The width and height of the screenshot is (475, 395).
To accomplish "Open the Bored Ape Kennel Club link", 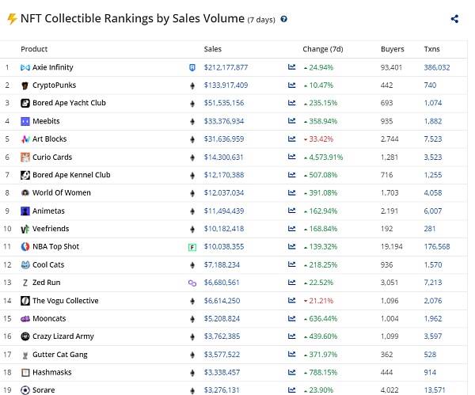I will (71, 175).
